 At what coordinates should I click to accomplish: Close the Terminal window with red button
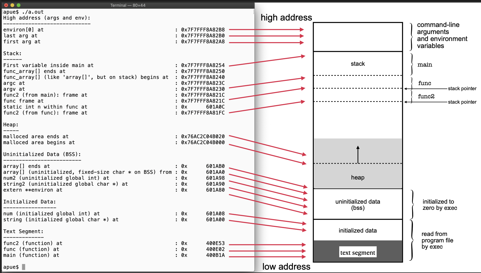pos(6,5)
